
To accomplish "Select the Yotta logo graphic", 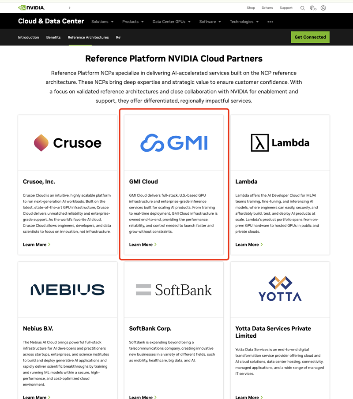I will coord(280,290).
